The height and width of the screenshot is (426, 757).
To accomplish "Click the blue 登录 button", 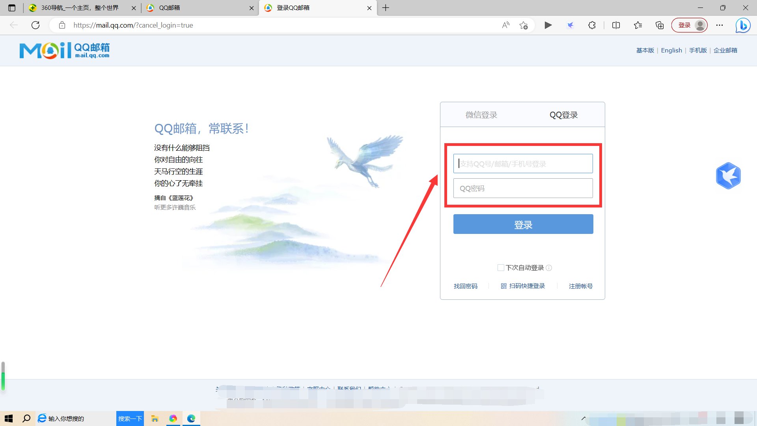I will [523, 224].
